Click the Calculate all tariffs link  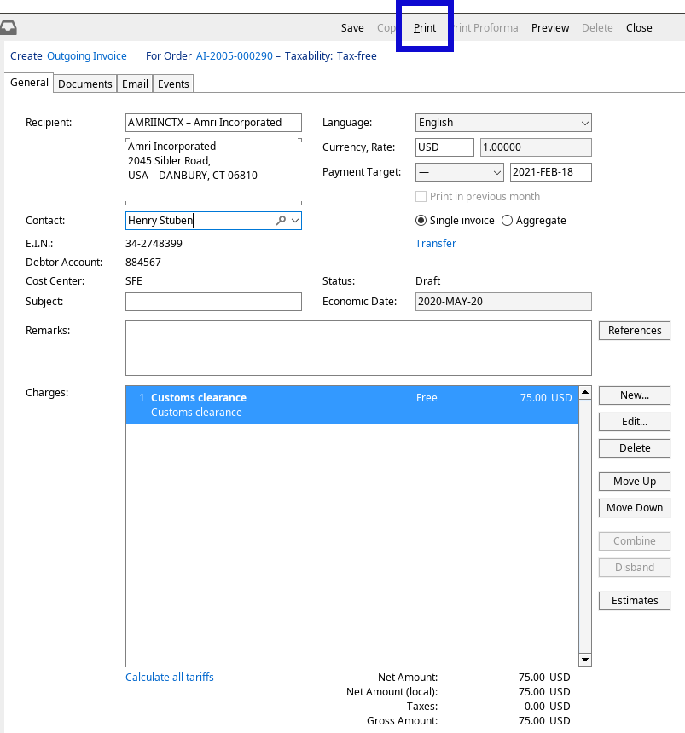point(169,677)
